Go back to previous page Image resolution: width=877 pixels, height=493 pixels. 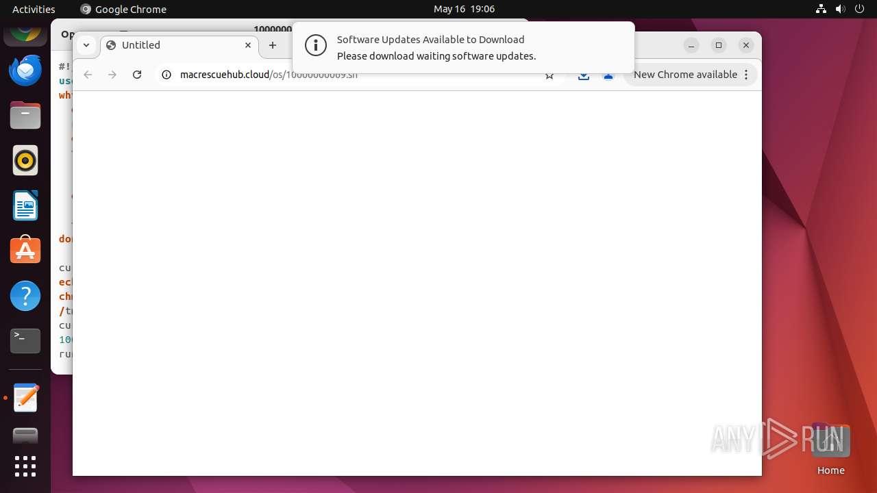pyautogui.click(x=88, y=75)
